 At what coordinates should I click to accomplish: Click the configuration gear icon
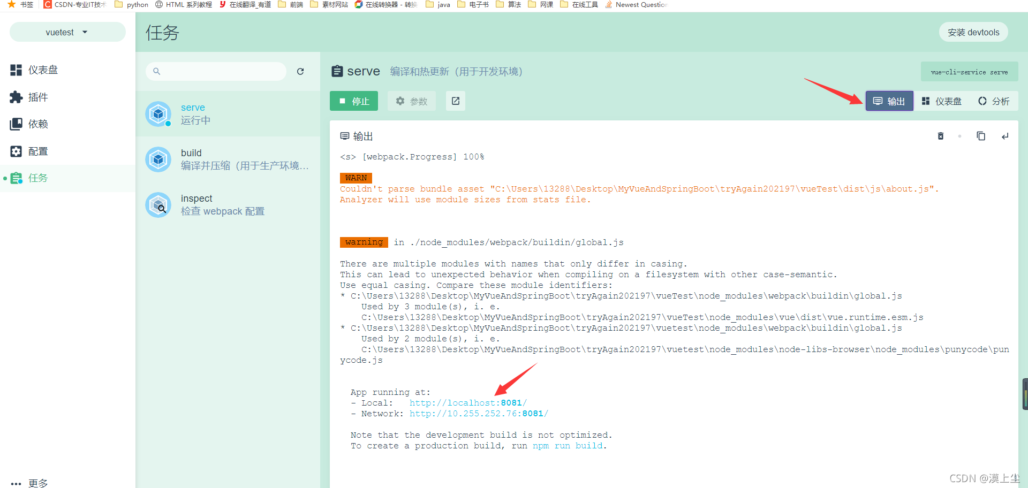[x=16, y=151]
